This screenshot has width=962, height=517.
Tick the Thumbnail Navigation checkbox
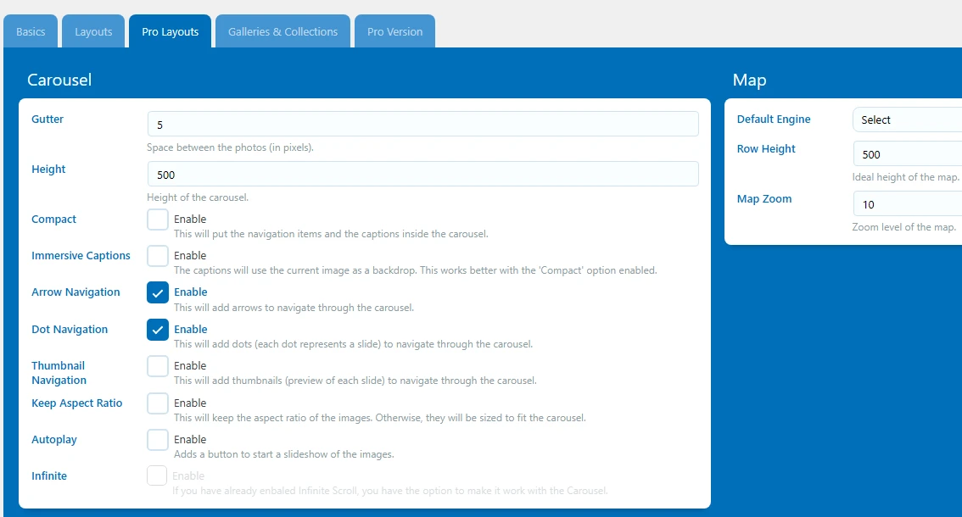158,366
